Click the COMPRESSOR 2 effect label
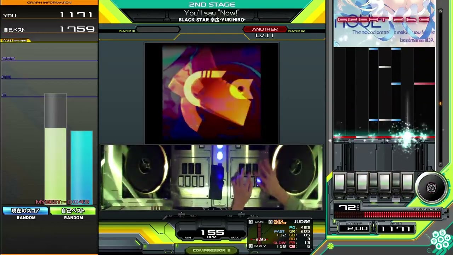 212,250
